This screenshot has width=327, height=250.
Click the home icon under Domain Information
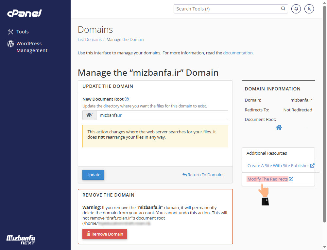coord(279,127)
